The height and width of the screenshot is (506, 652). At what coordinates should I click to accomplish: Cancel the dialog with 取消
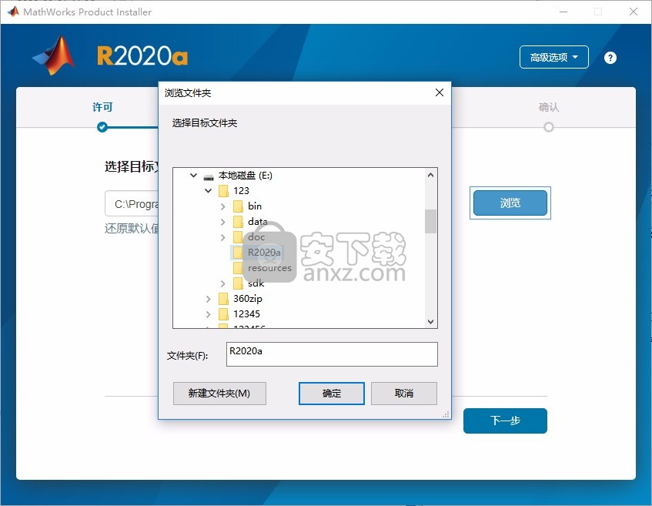point(404,394)
